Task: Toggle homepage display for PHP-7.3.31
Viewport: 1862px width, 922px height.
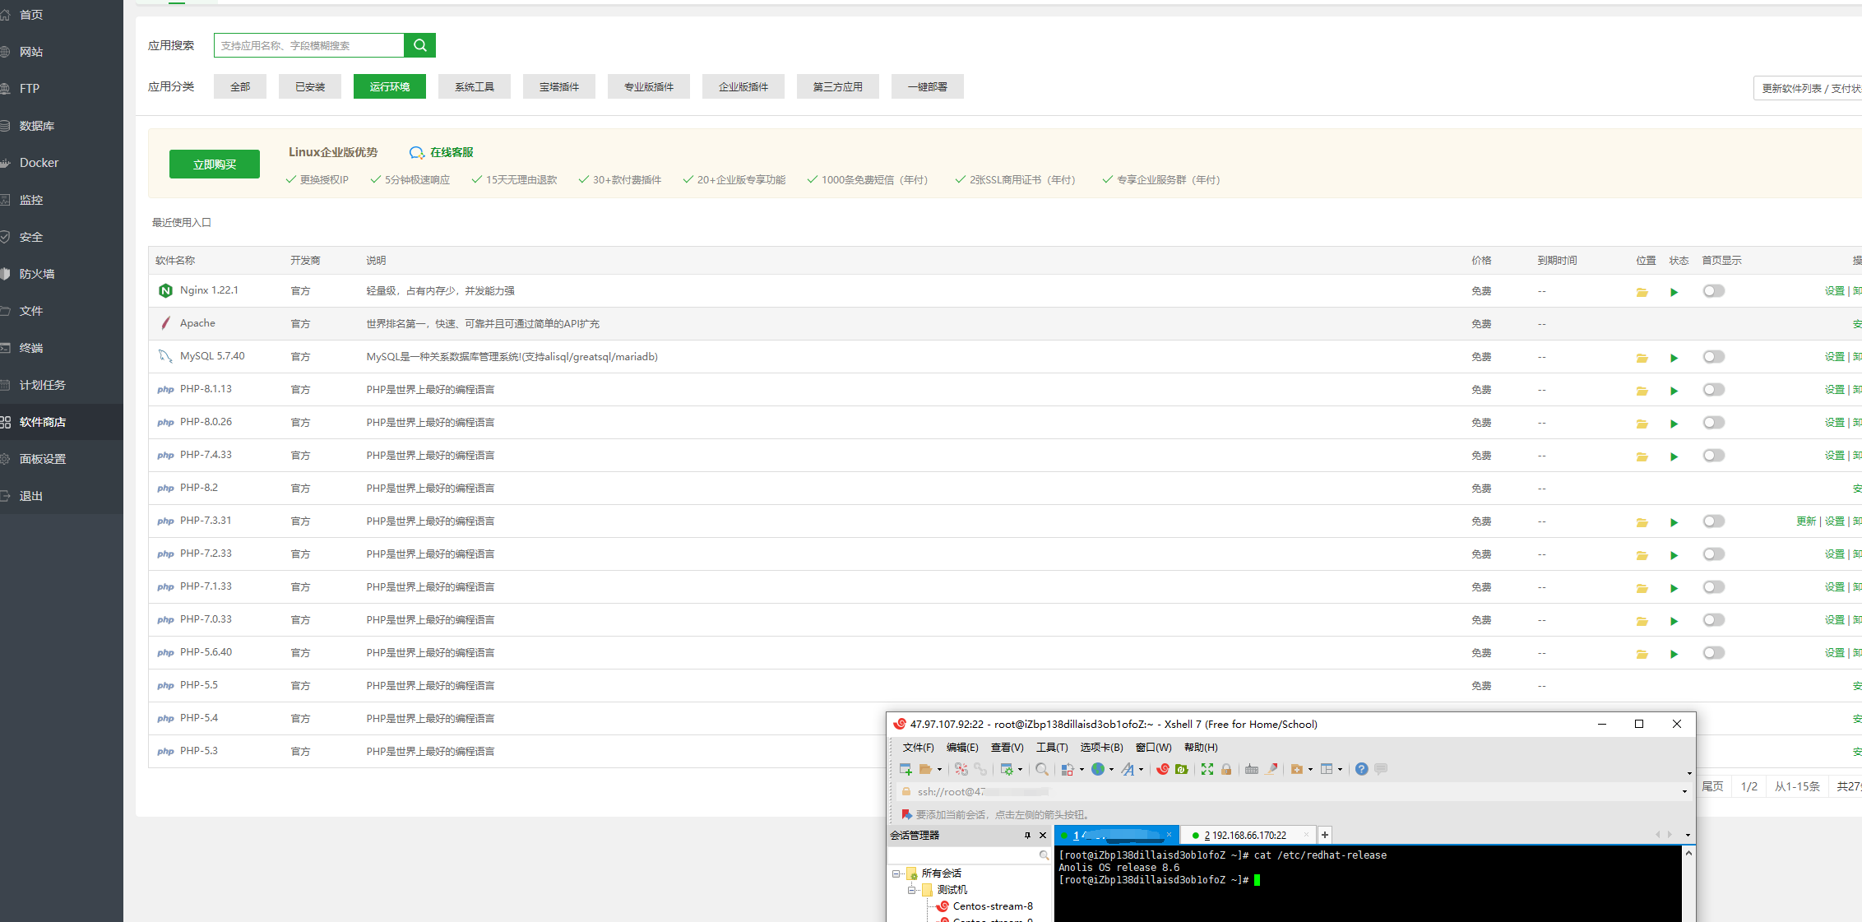Action: (1714, 521)
